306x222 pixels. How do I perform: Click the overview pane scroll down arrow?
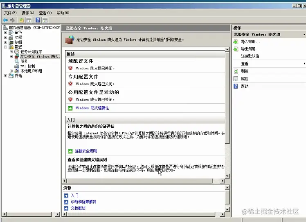point(227,176)
